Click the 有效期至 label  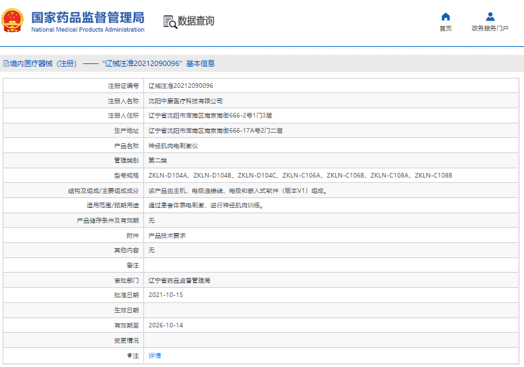[x=126, y=325]
